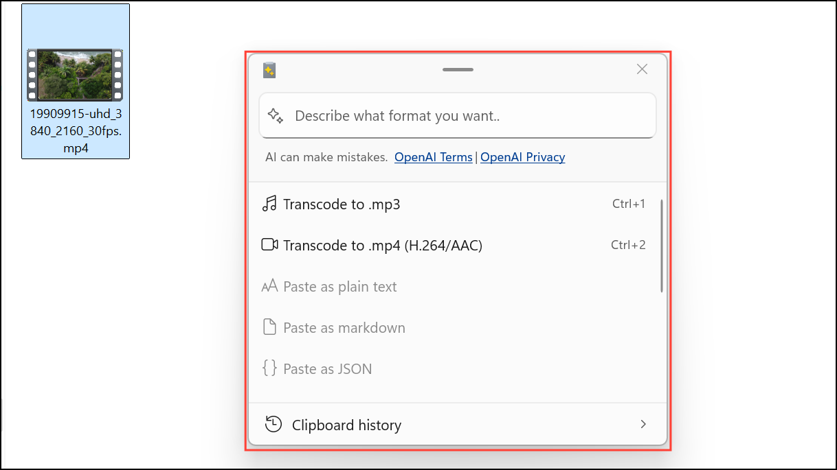
Task: Open Clipboard history
Action: pos(457,424)
